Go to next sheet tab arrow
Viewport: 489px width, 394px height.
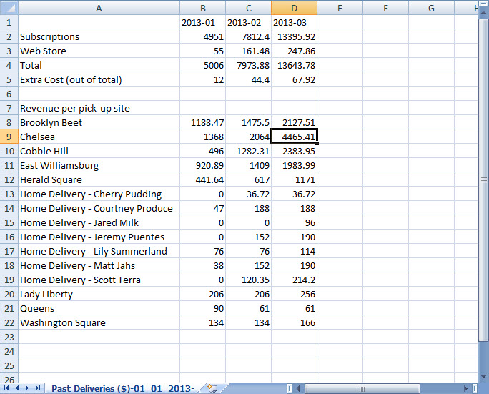(x=27, y=388)
